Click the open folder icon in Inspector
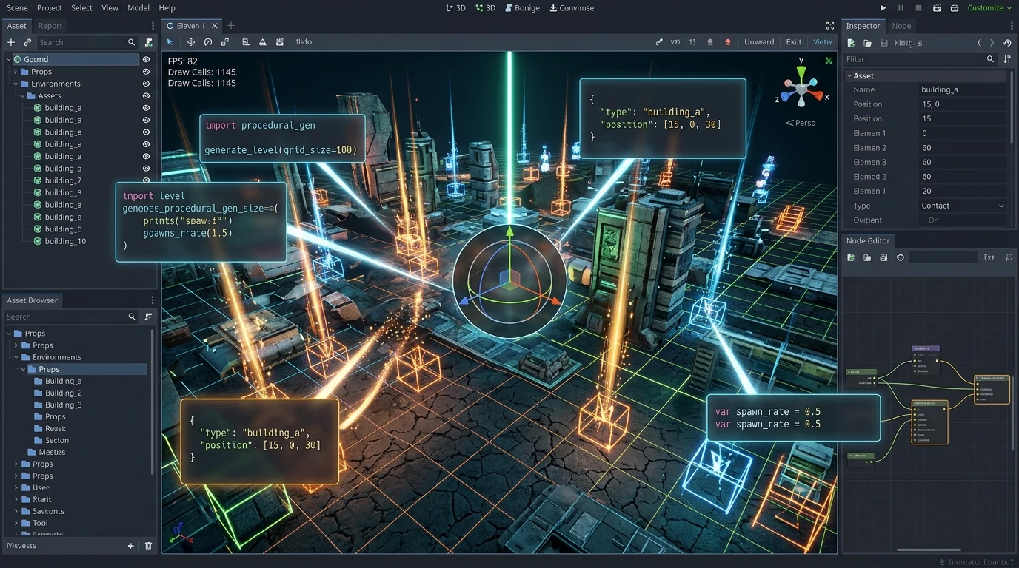This screenshot has width=1019, height=568. [x=867, y=43]
